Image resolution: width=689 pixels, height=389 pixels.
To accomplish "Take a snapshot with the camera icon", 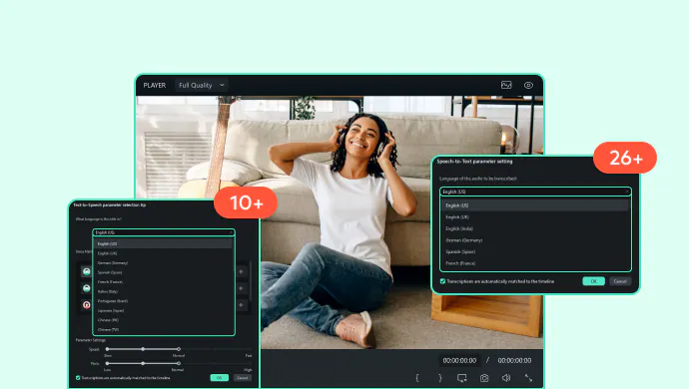I will pyautogui.click(x=483, y=378).
